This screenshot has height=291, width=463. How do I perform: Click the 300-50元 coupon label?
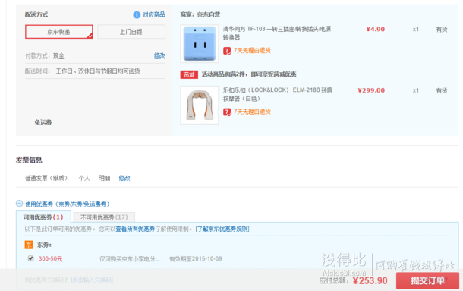pos(51,259)
